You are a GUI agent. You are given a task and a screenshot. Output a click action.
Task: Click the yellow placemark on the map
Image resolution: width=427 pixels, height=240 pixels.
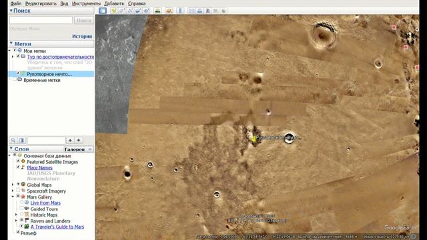pos(254,139)
